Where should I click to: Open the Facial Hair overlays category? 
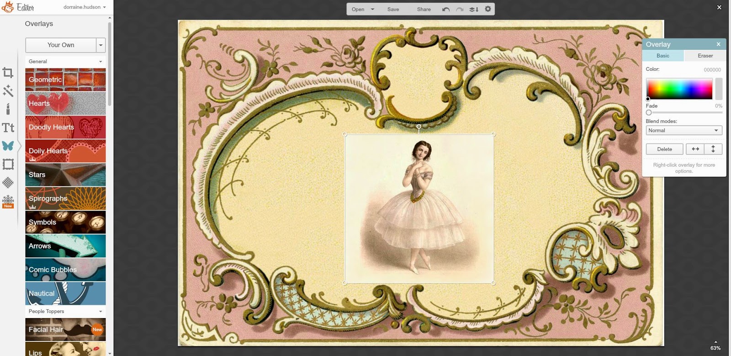[65, 329]
